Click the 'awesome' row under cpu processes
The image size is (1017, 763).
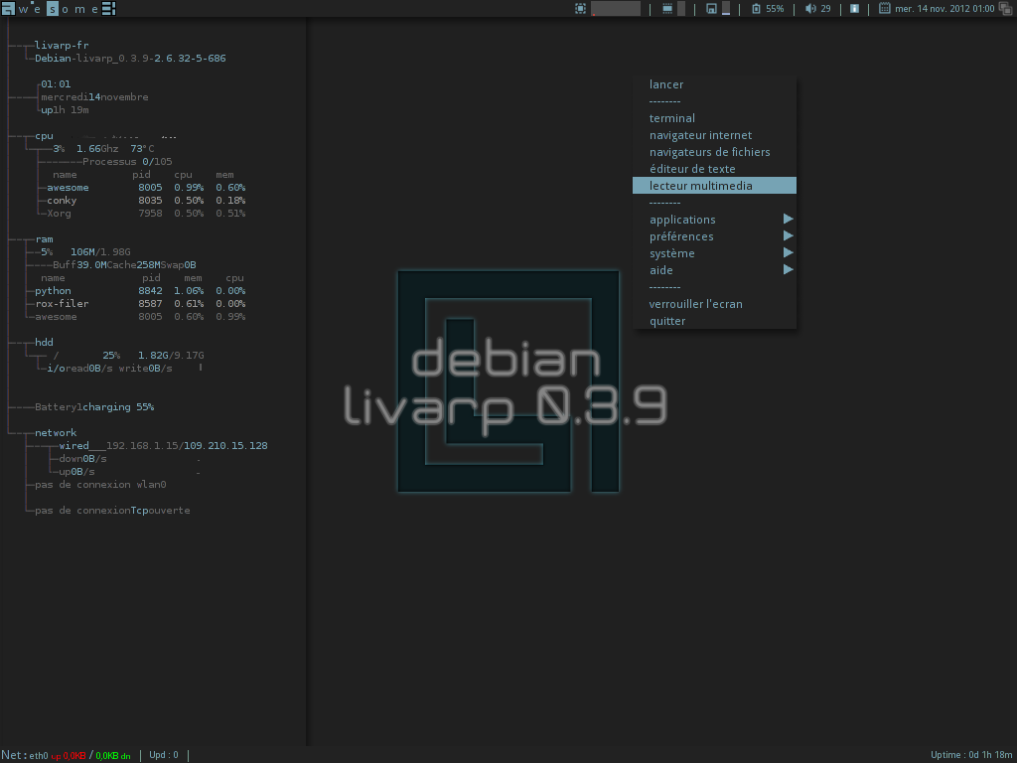tap(146, 188)
